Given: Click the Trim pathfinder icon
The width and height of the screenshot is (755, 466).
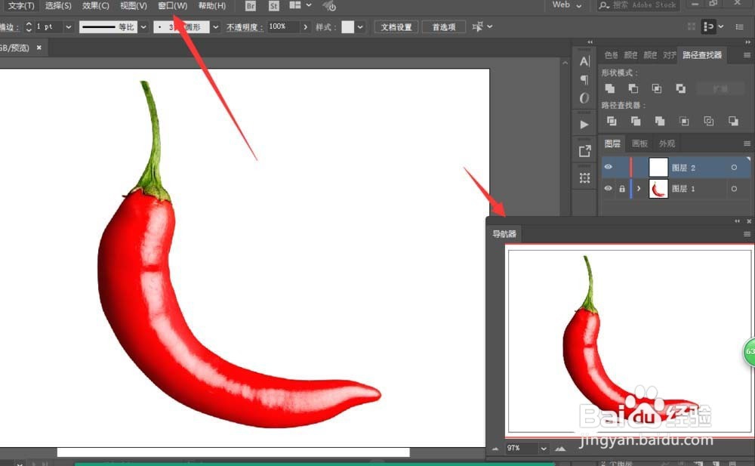Looking at the screenshot, I should pyautogui.click(x=636, y=121).
